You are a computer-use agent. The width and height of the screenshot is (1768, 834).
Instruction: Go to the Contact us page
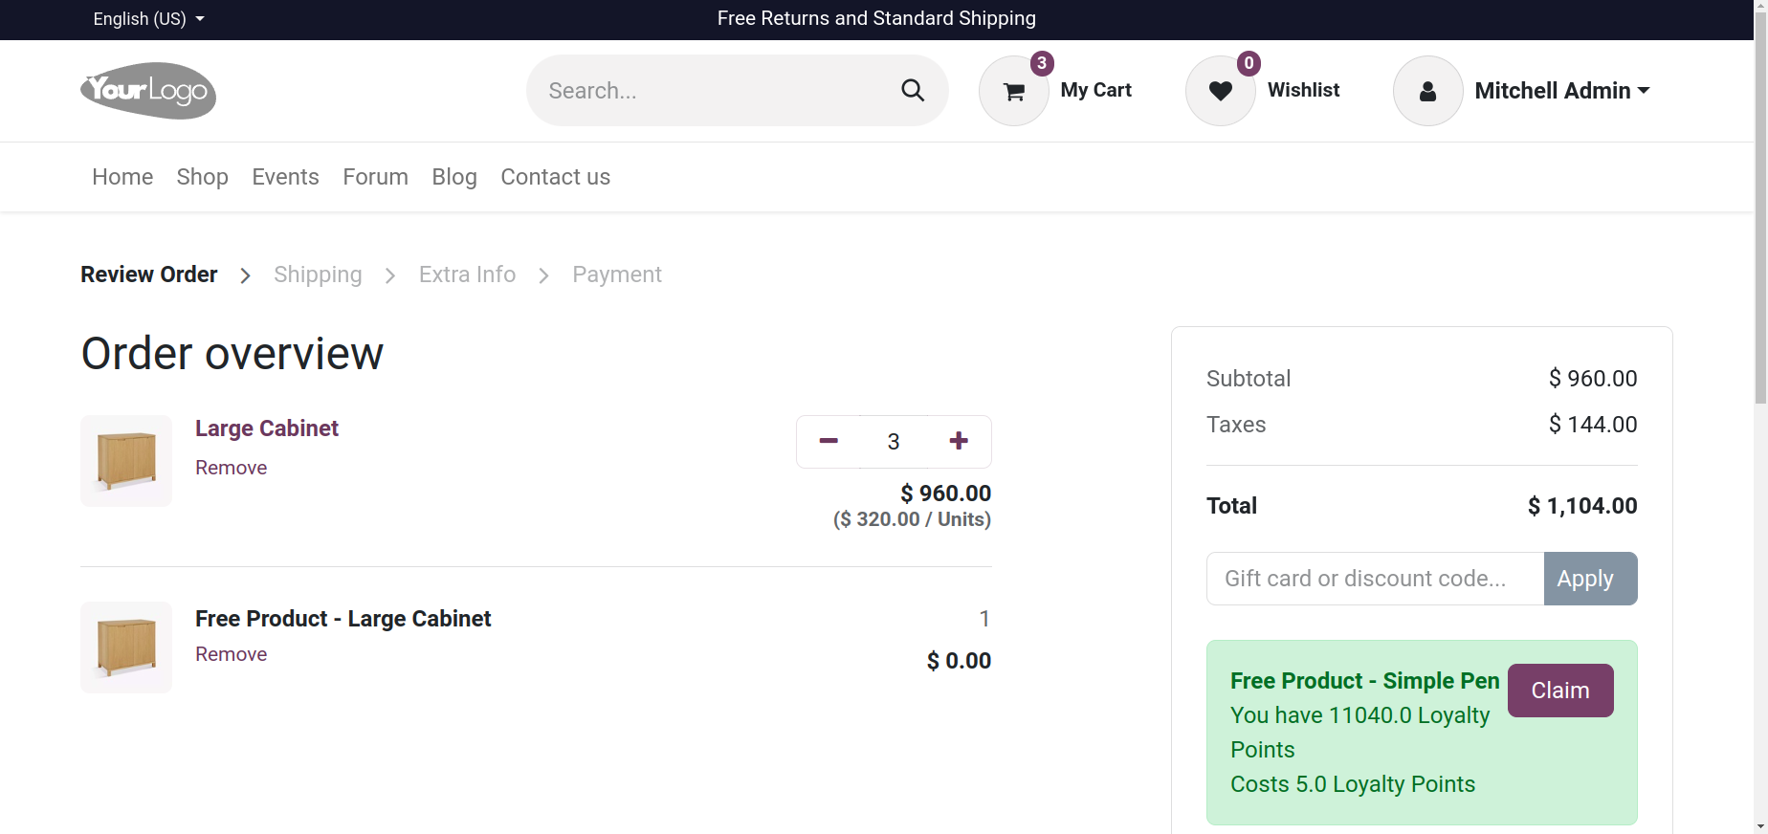[555, 177]
